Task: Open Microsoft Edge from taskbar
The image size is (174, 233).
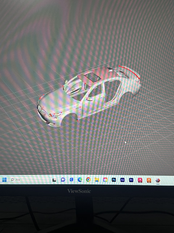Action: pyautogui.click(x=80, y=180)
